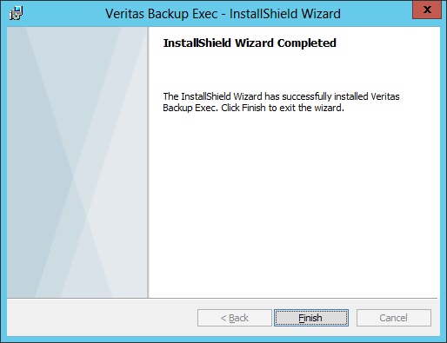
Task: Click the grey button bar left of Back
Action: (x=102, y=318)
